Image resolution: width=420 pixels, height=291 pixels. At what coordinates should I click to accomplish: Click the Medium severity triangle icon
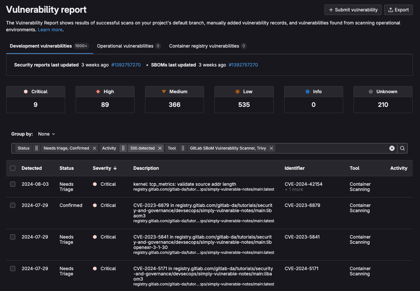(164, 92)
